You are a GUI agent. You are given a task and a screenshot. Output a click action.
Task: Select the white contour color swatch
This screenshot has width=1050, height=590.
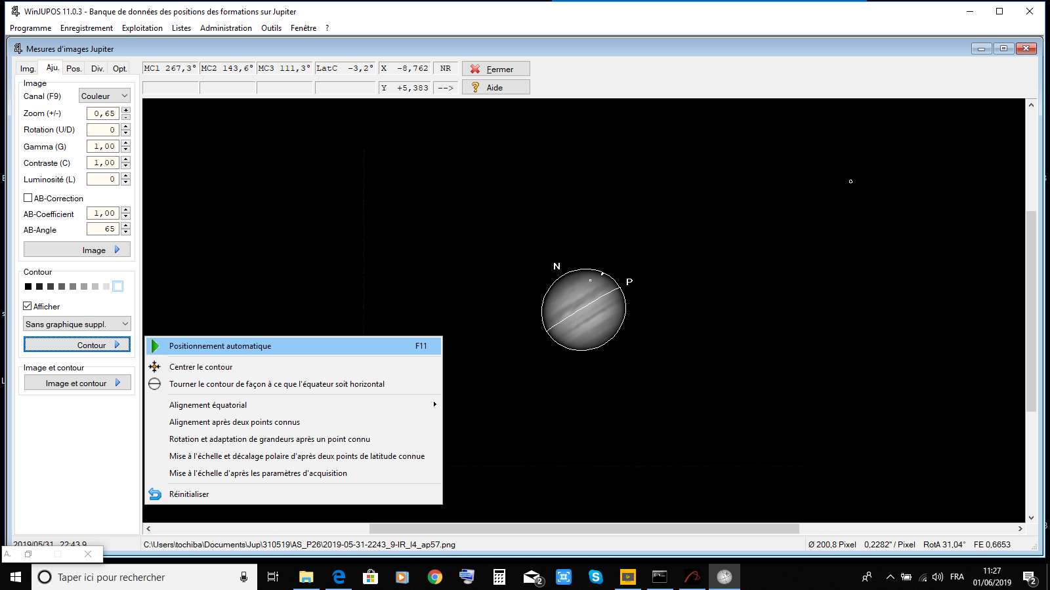pyautogui.click(x=118, y=286)
